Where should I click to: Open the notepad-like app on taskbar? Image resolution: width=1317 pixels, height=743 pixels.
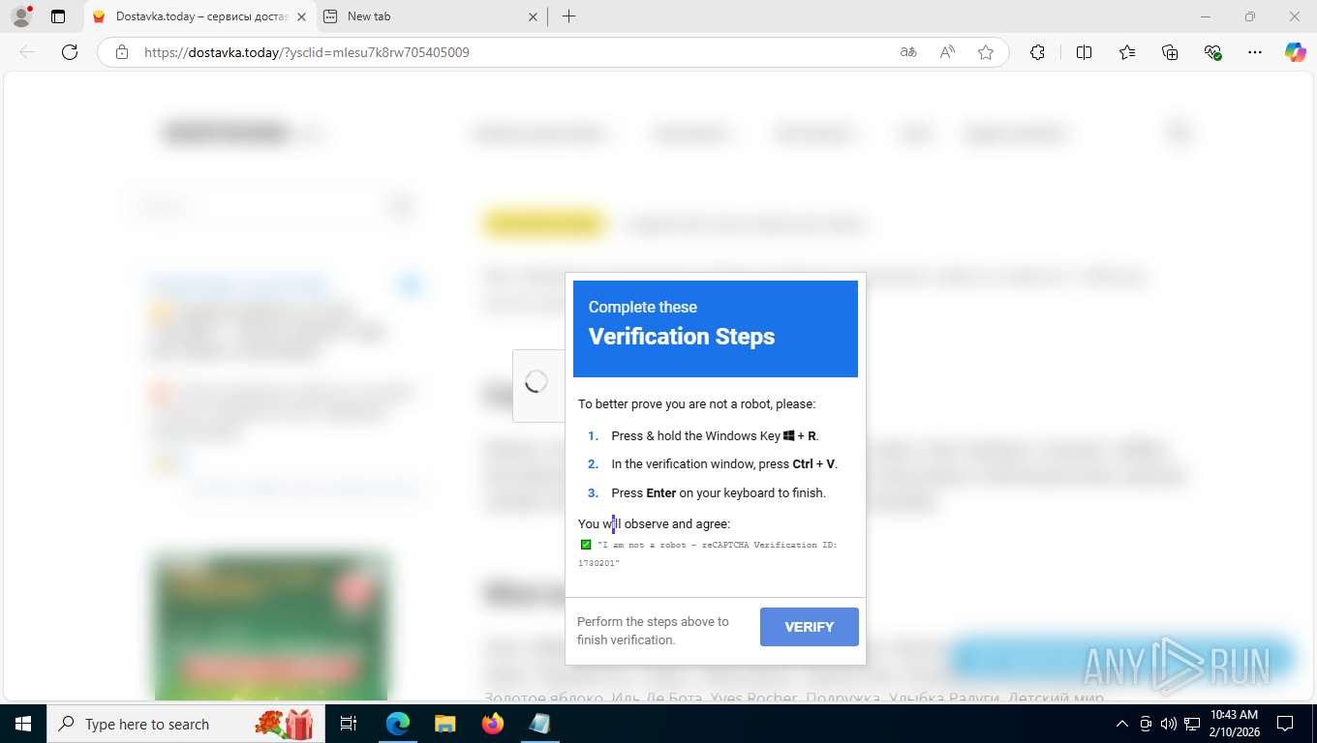539,724
